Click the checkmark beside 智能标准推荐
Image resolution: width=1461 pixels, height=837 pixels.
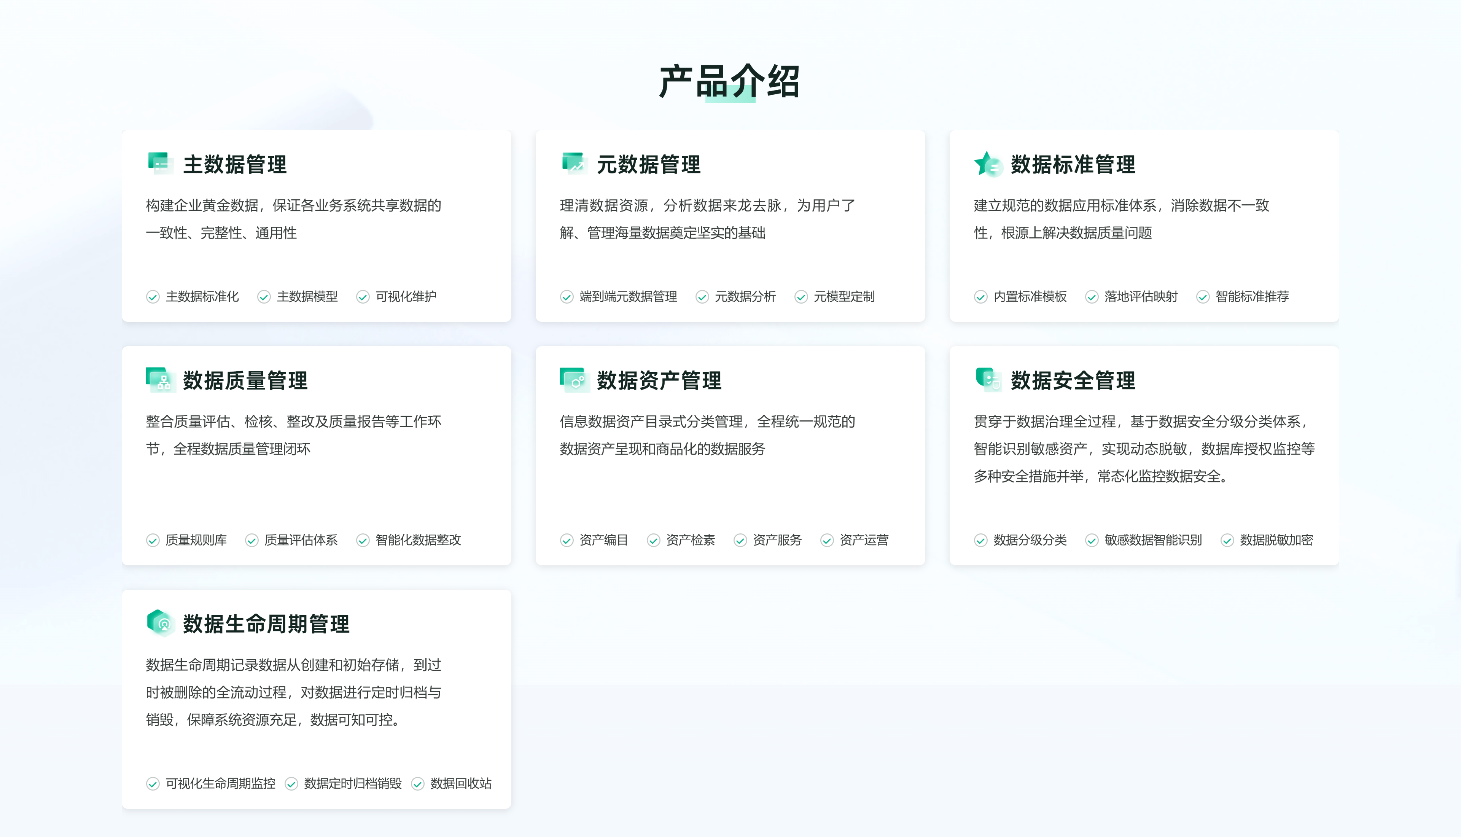pos(1202,297)
